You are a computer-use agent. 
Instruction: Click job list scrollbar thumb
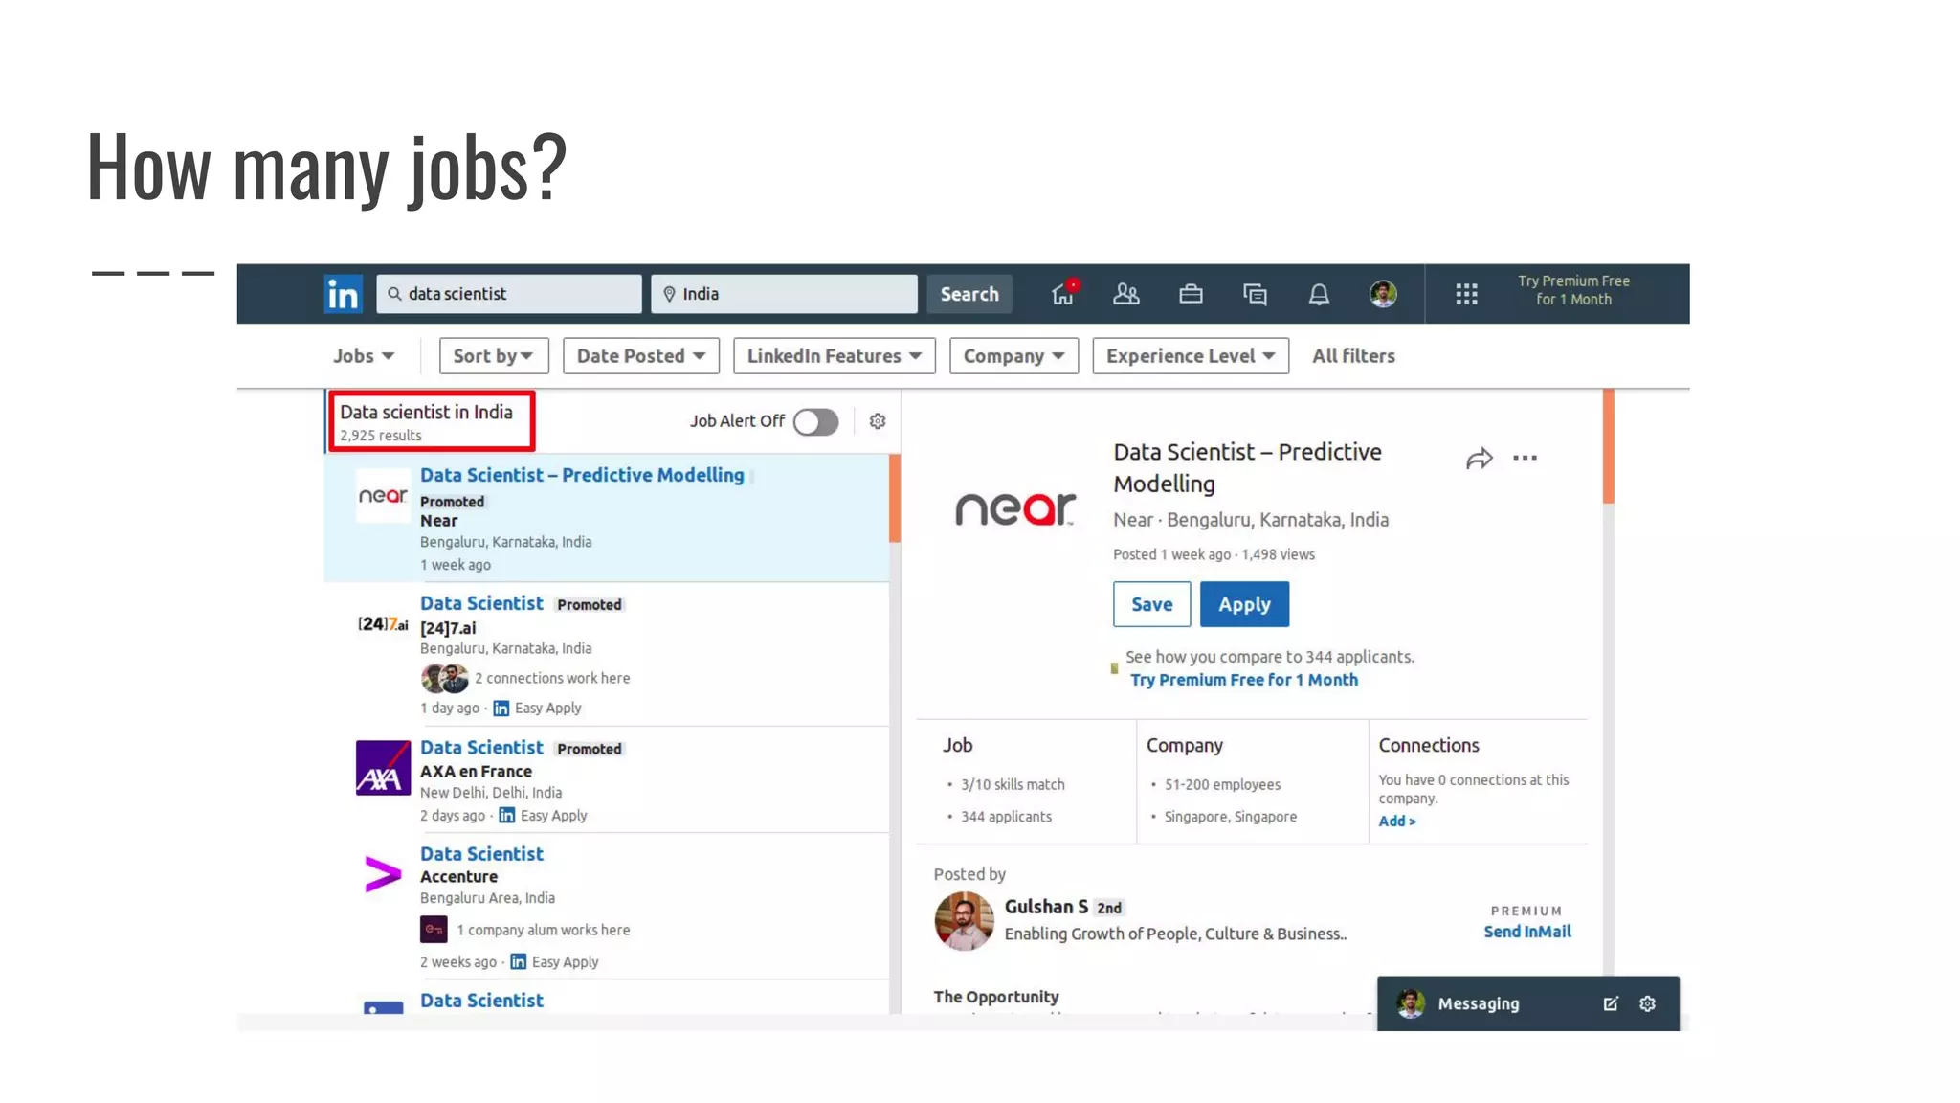[895, 498]
